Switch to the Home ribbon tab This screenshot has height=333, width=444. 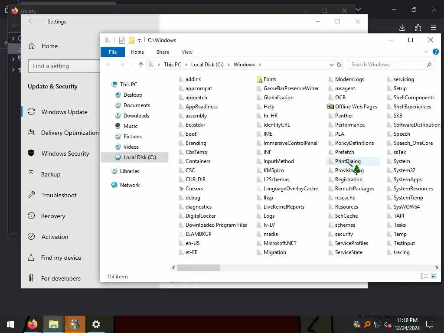(137, 52)
